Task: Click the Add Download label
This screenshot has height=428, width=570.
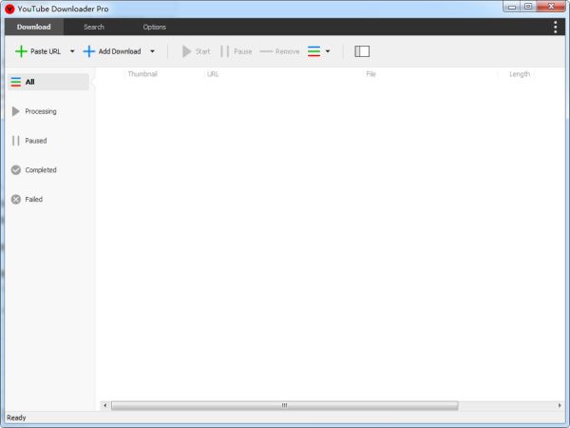Action: tap(120, 51)
